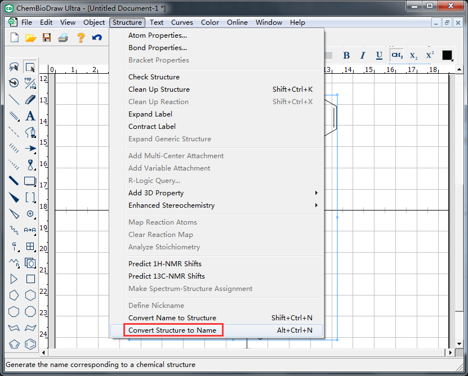
Task: Open the Curves menu
Action: click(x=182, y=23)
